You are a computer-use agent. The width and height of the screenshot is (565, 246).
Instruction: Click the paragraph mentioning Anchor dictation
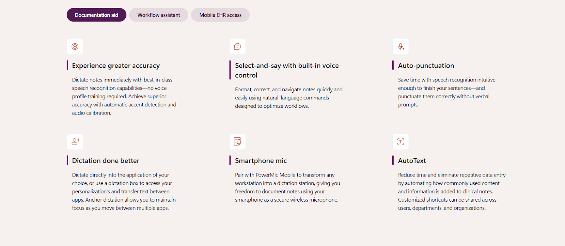[x=124, y=191]
